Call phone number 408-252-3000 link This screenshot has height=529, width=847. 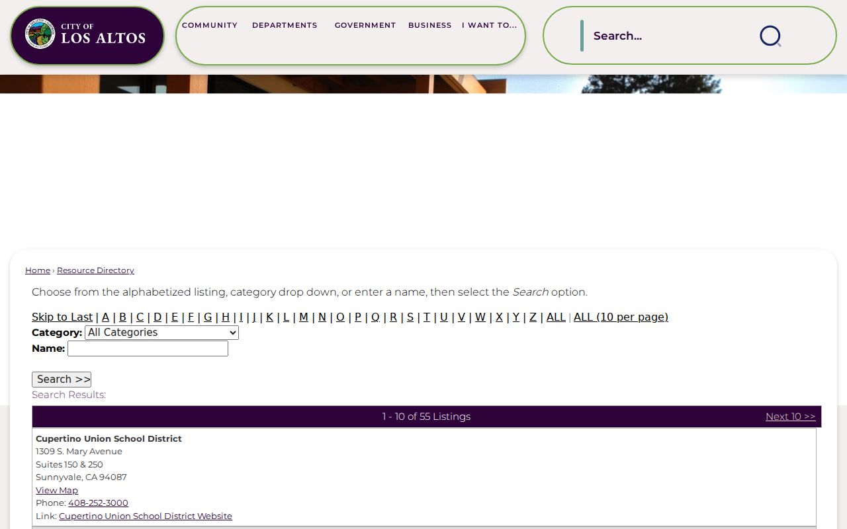(x=98, y=503)
